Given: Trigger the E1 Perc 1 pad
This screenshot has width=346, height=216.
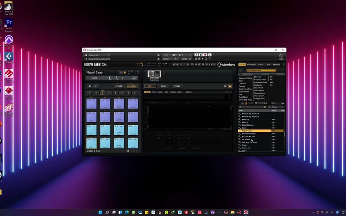Looking at the screenshot, I should click(x=91, y=130).
